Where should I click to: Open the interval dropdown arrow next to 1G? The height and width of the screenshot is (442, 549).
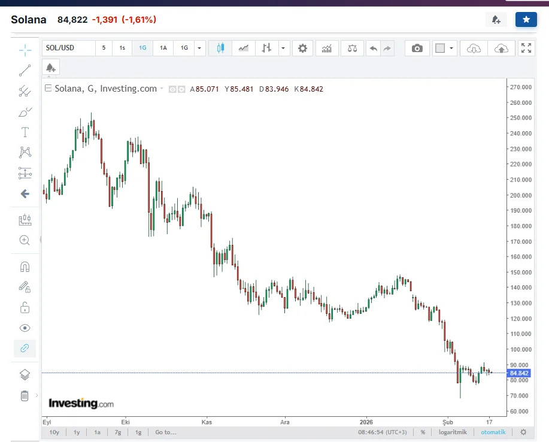point(199,48)
